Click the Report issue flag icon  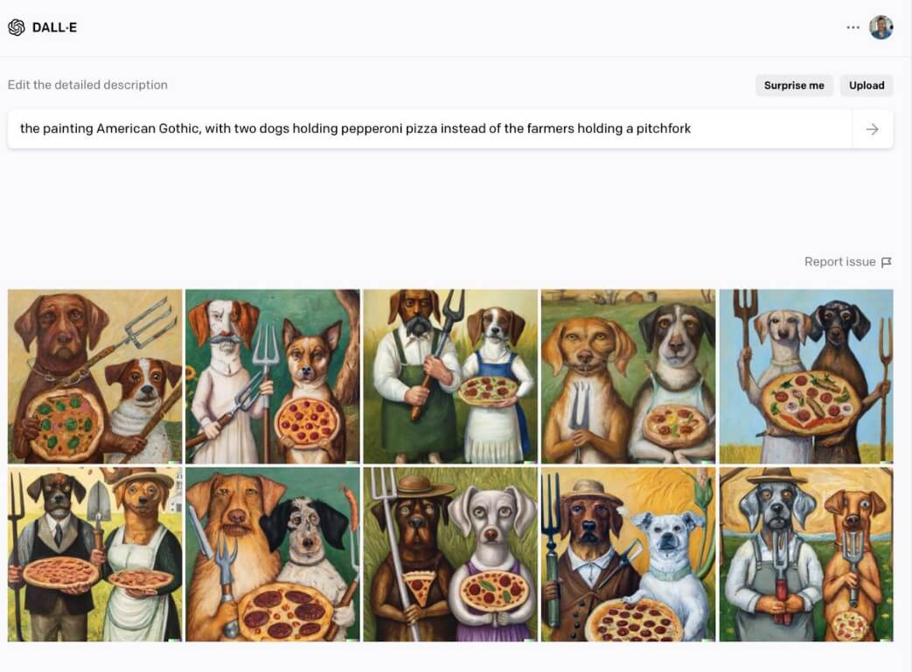[x=887, y=262]
